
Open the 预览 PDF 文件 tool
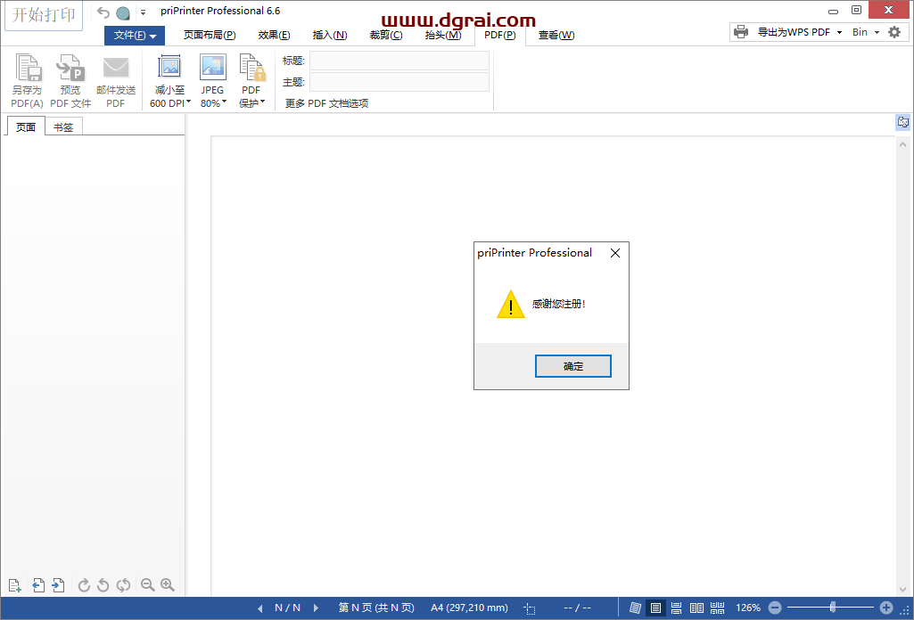pos(70,80)
